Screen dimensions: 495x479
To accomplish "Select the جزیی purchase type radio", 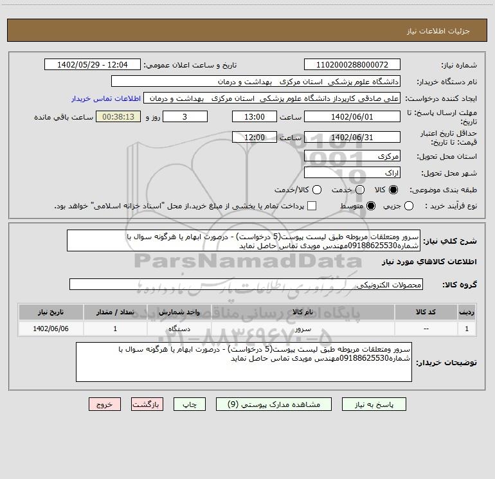I will click(409, 206).
